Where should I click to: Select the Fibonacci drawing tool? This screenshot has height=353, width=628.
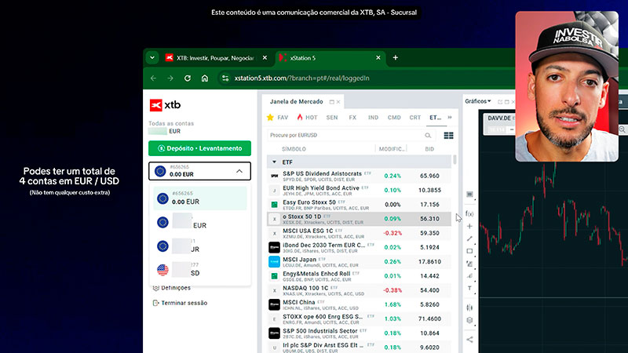pyautogui.click(x=469, y=264)
